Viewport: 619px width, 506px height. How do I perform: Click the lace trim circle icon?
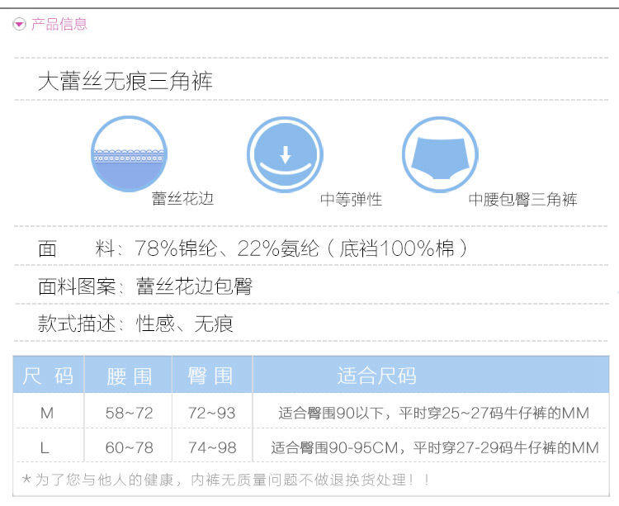(129, 154)
